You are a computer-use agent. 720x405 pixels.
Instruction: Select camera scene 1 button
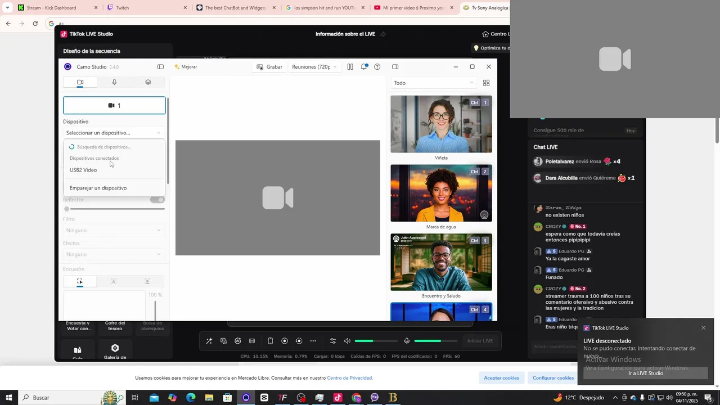114,105
